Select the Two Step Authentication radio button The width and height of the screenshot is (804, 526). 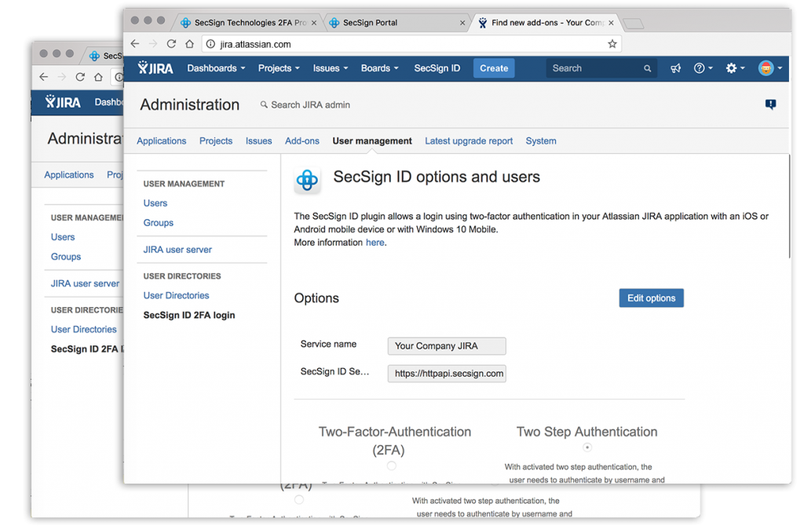(x=587, y=447)
